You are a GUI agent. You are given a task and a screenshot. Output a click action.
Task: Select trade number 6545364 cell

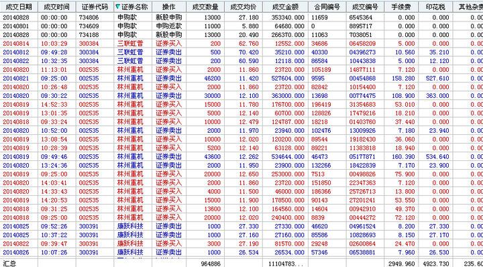360,17
